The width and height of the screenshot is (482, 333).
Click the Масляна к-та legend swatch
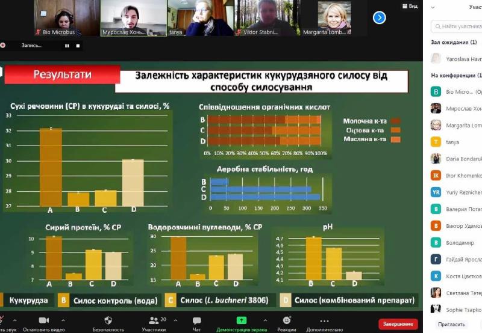(395, 139)
